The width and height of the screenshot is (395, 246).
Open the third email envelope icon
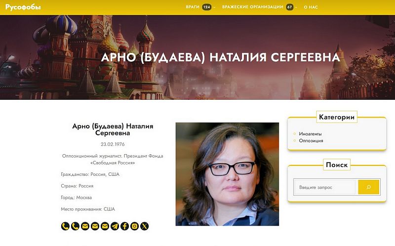(105, 226)
